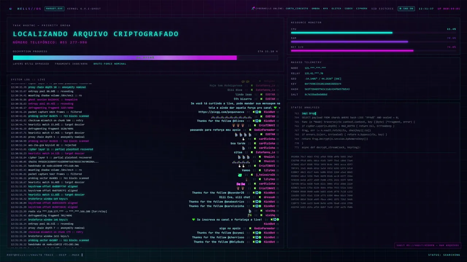The height and width of the screenshot is (262, 467).
Task: Click the 'aes-256-gcm keyslot 02 :: rejected' log line
Action: (x=43, y=145)
